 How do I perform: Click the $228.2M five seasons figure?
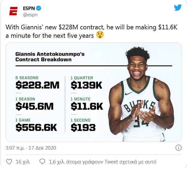pos(37,85)
